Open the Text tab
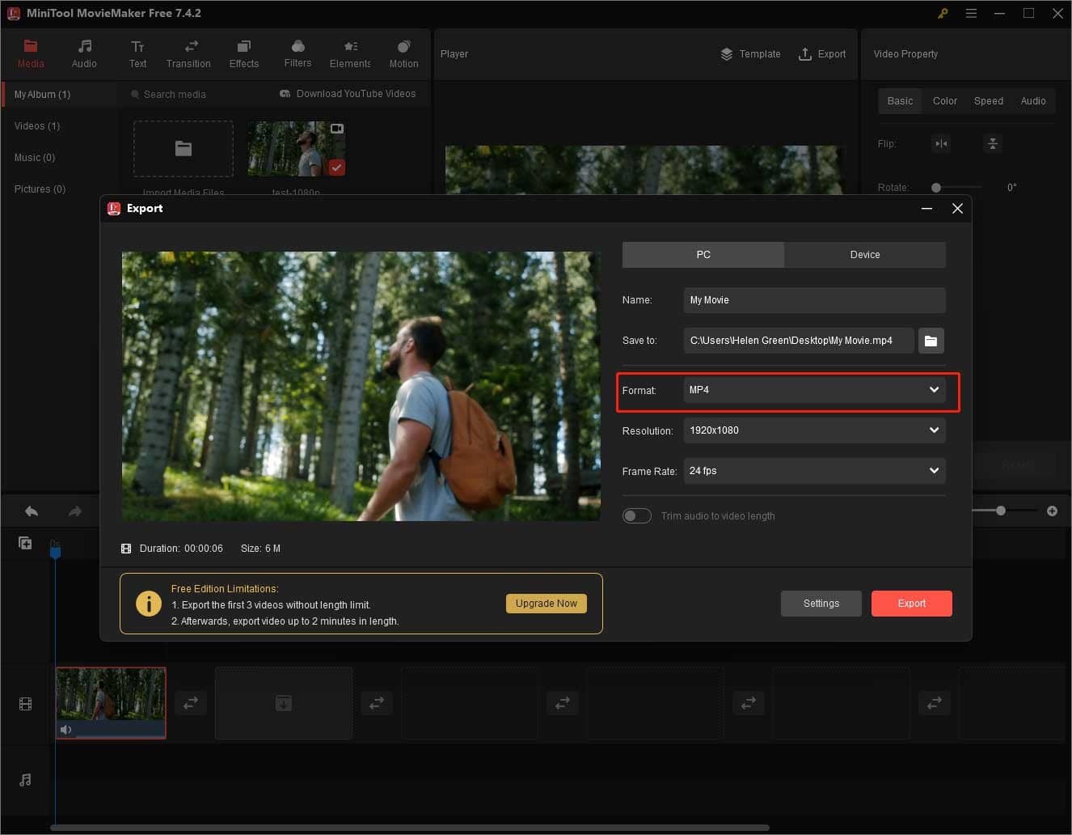The image size is (1072, 835). (137, 53)
